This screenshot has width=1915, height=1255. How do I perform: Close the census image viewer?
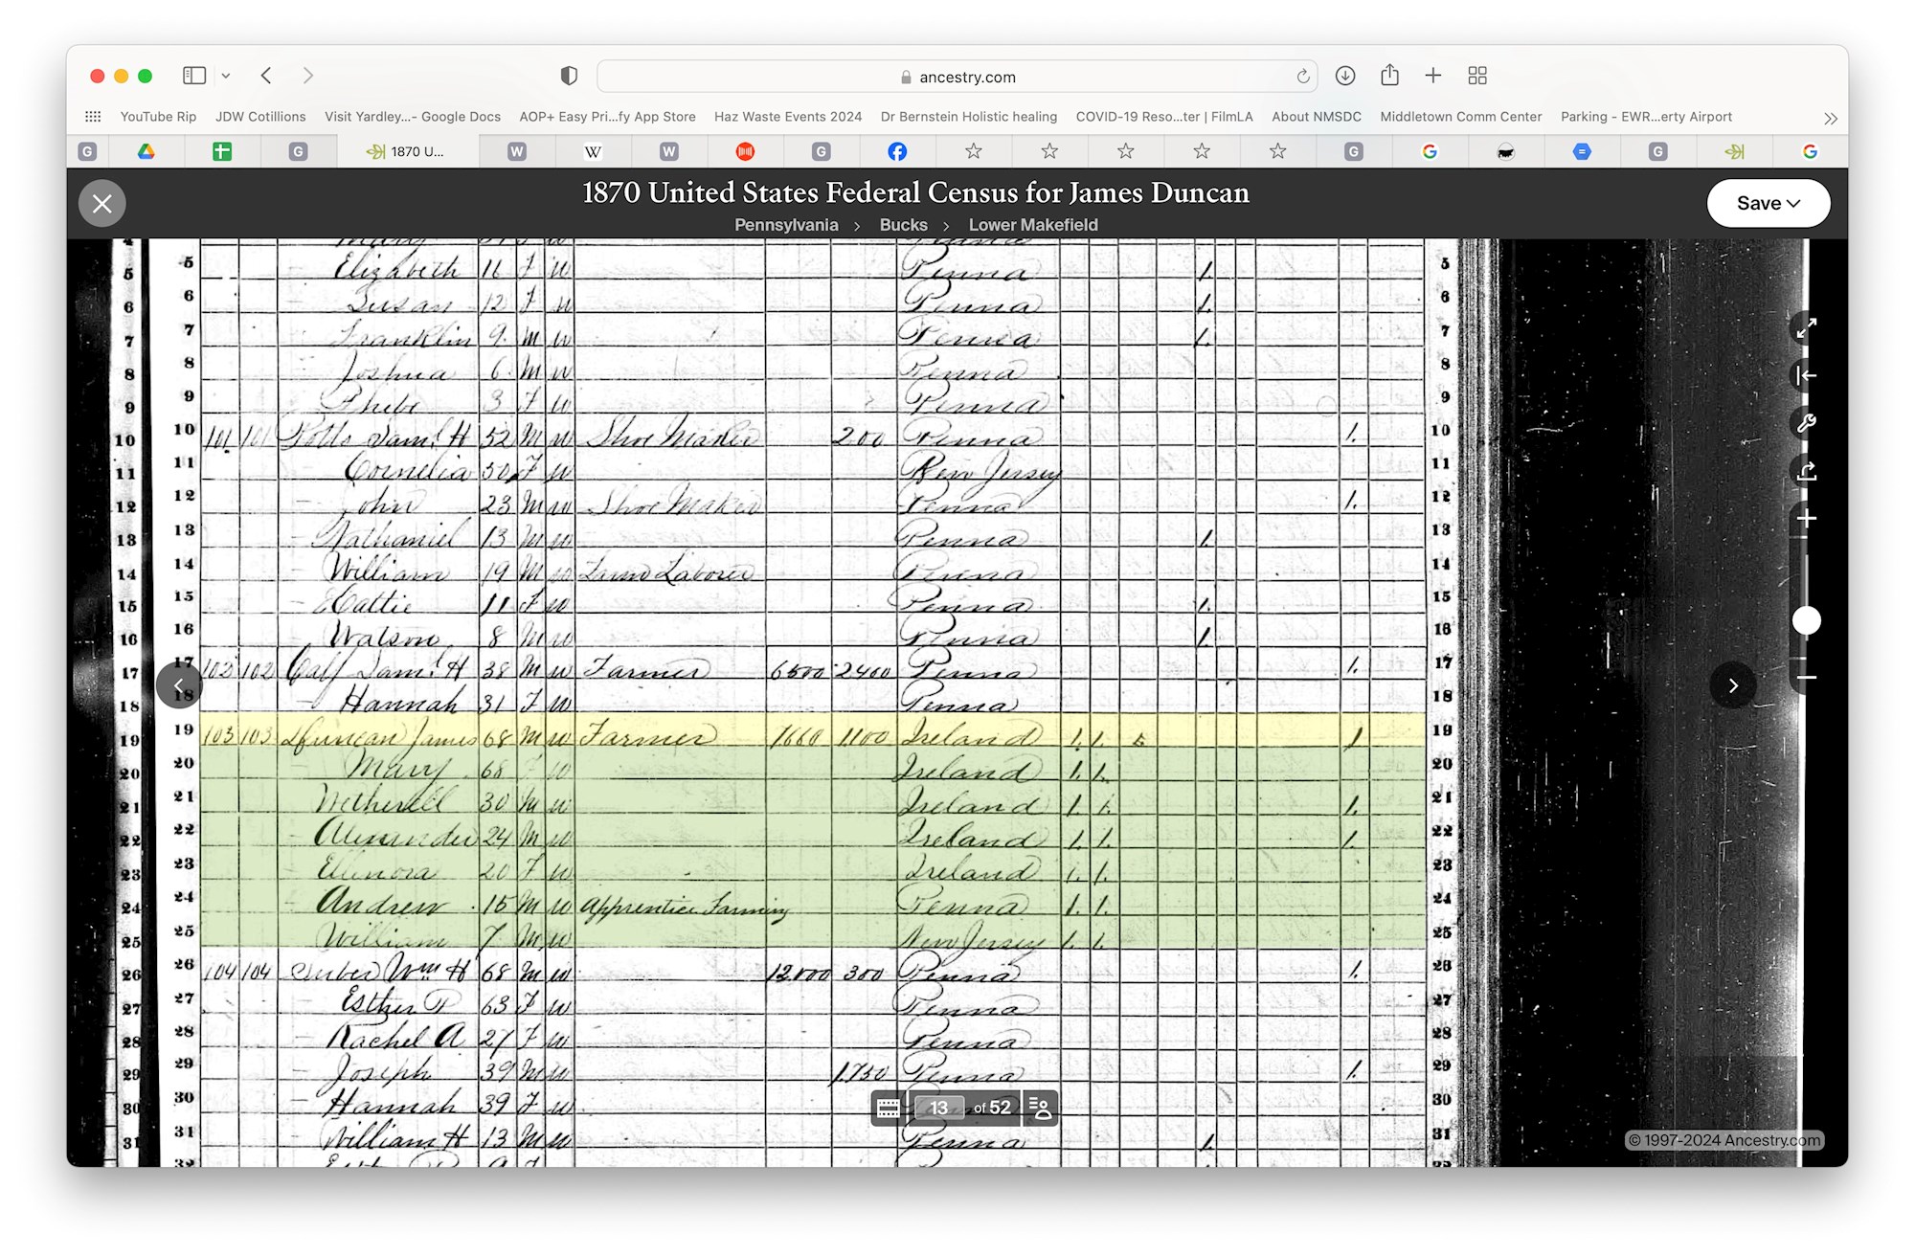(x=102, y=203)
